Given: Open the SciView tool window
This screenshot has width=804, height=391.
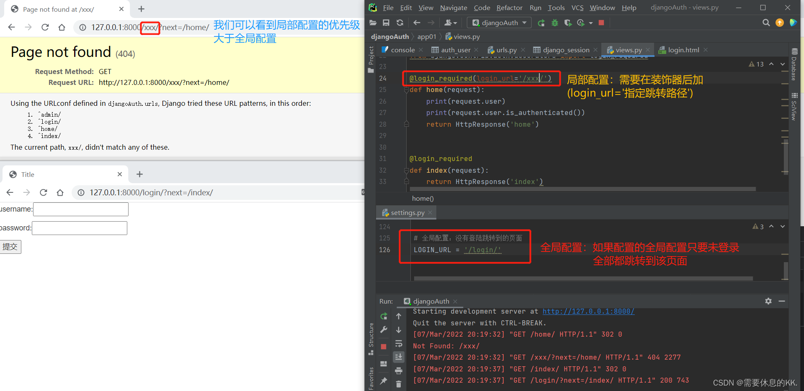Looking at the screenshot, I should [x=794, y=107].
